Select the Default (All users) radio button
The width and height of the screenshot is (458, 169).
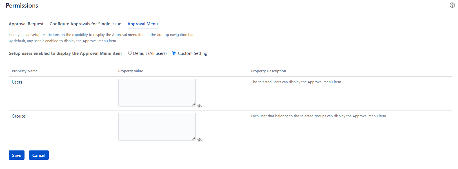130,53
